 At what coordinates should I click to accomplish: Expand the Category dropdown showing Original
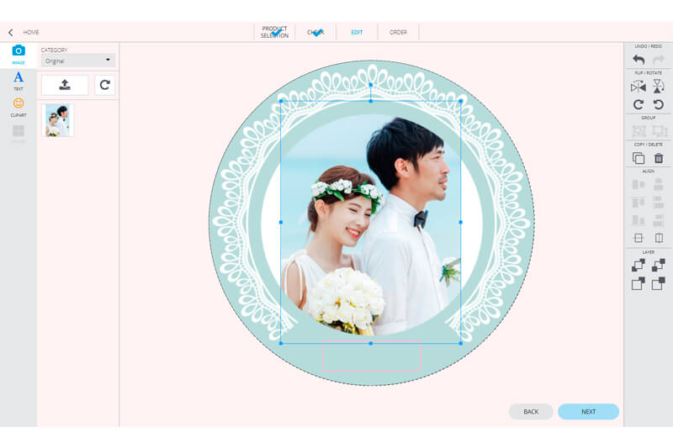[78, 61]
